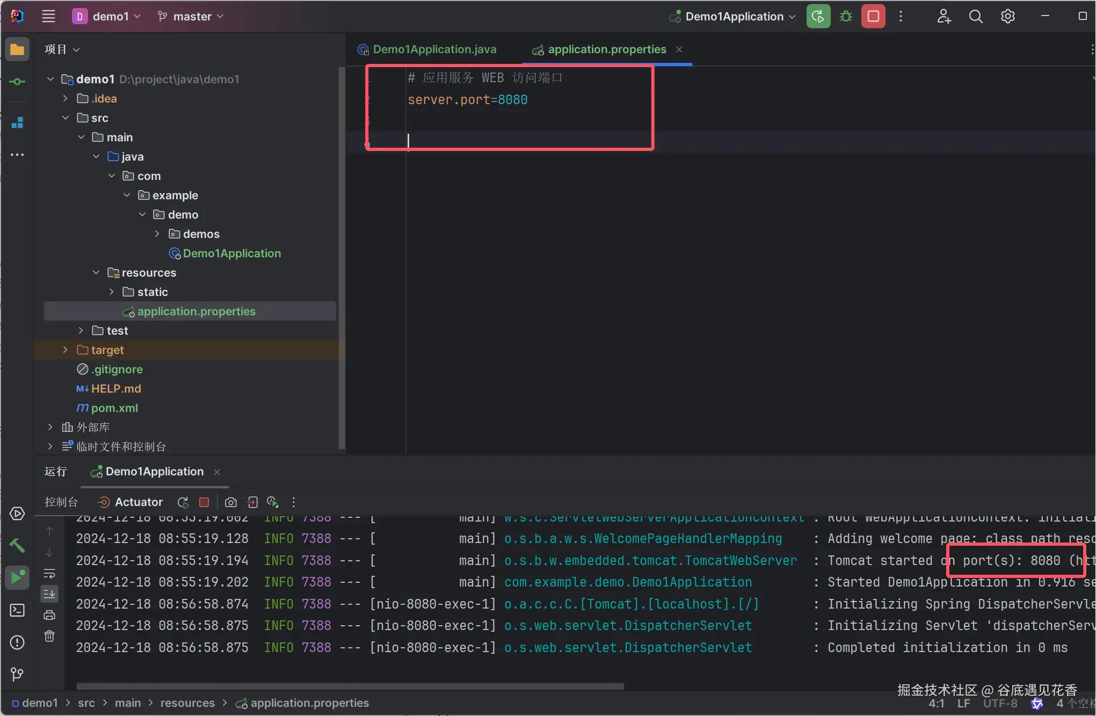Click the resources breadcrumb in status bar
The image size is (1096, 716).
pyautogui.click(x=187, y=703)
